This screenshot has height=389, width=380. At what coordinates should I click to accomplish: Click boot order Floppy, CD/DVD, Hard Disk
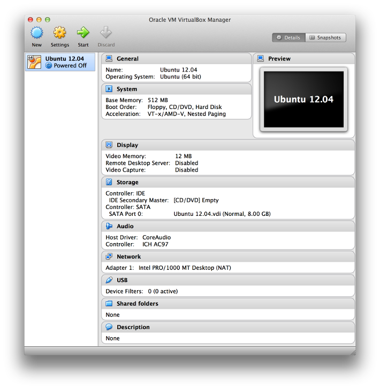tap(185, 107)
